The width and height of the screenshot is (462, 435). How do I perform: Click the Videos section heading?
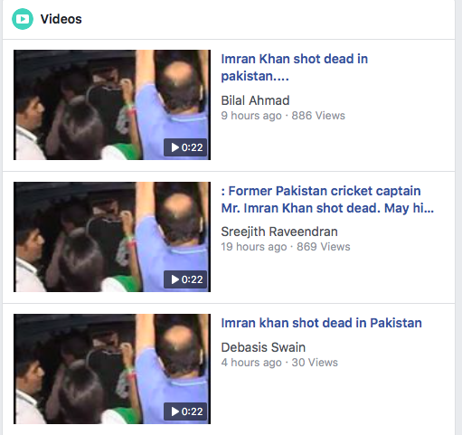pyautogui.click(x=61, y=19)
